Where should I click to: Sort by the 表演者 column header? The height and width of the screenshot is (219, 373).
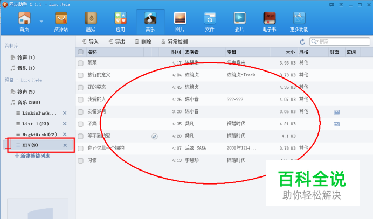point(204,52)
